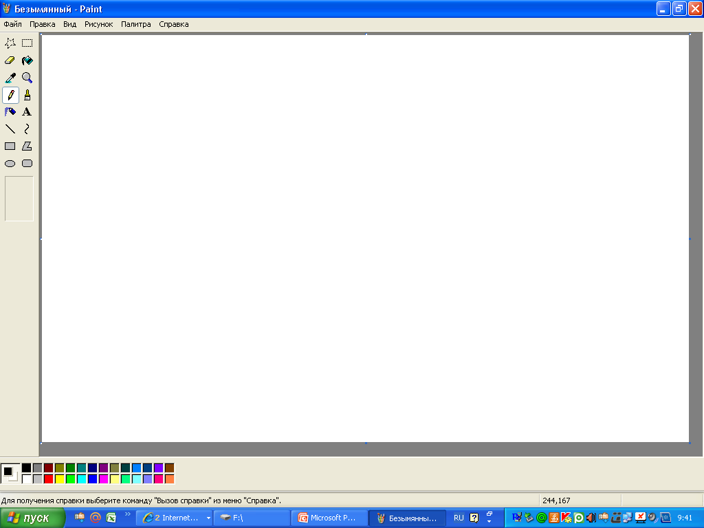Select the magenta color swatch
The height and width of the screenshot is (528, 704).
point(104,479)
